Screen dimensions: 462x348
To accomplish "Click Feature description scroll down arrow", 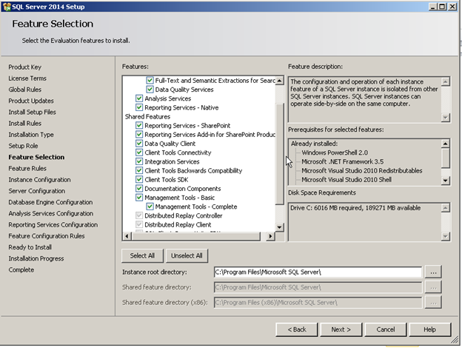I will click(x=445, y=118).
